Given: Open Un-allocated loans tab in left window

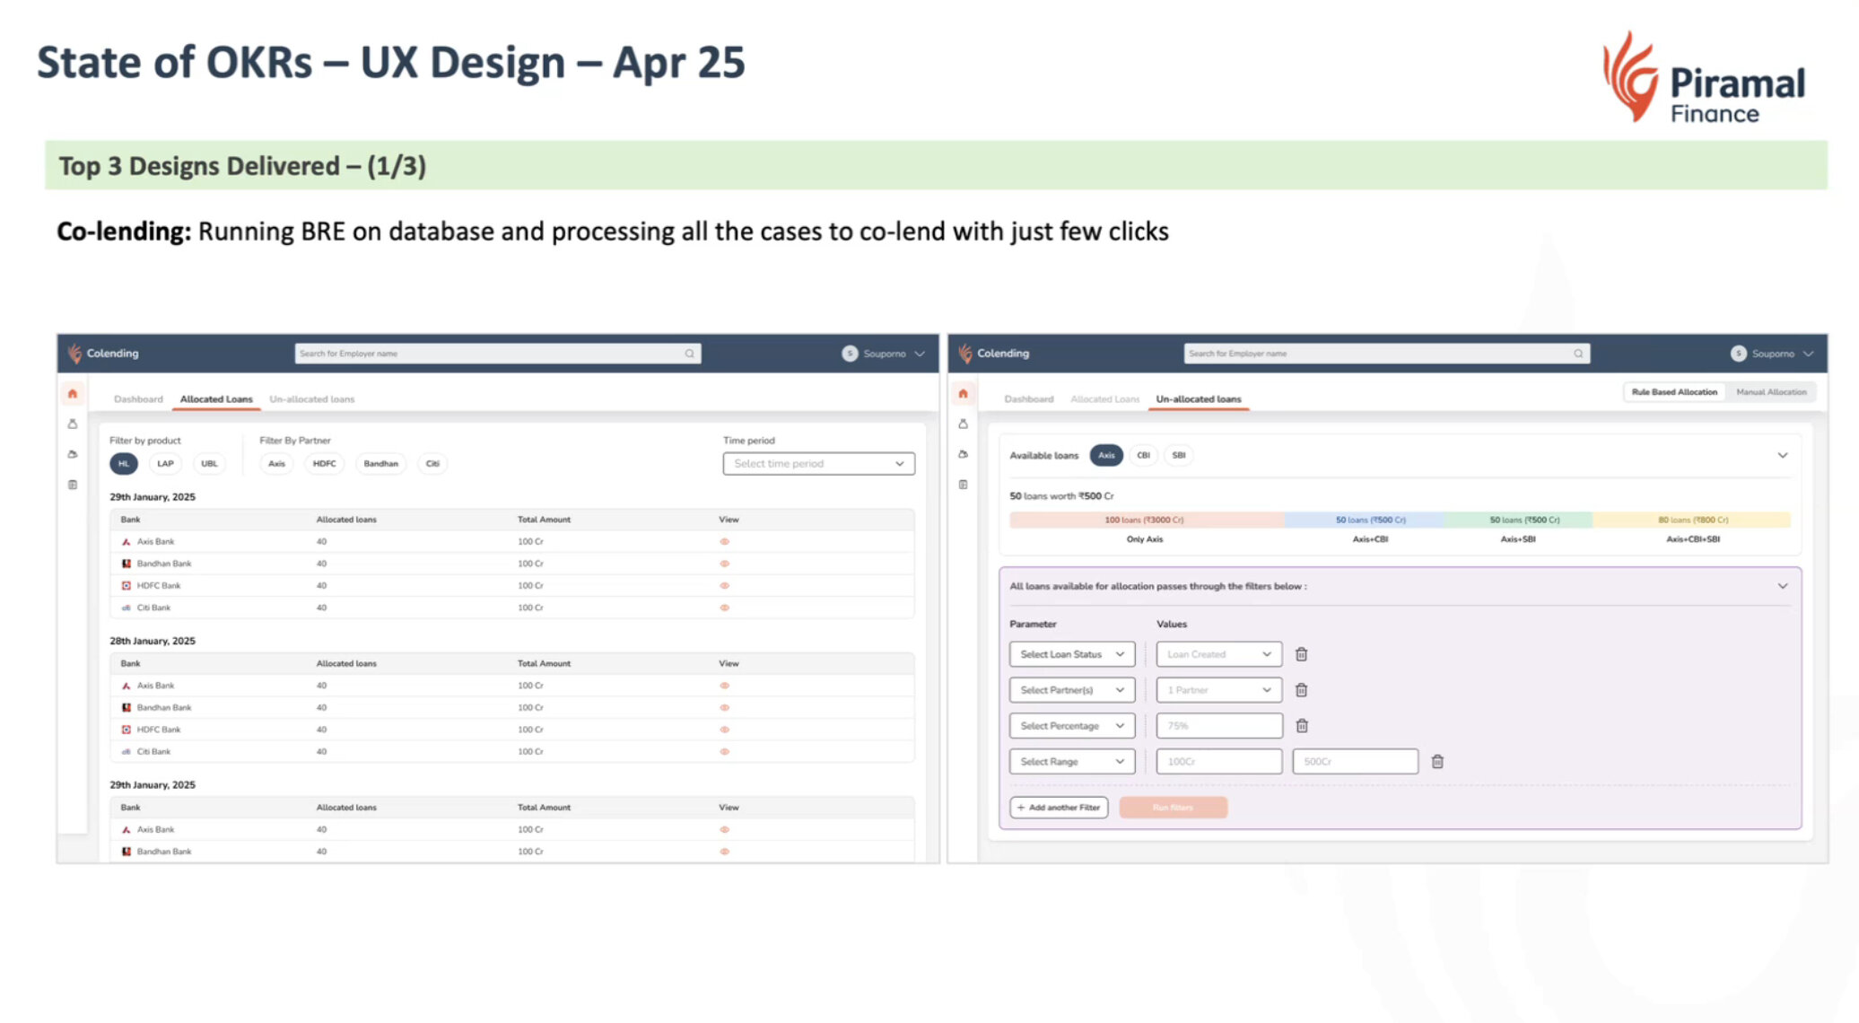Looking at the screenshot, I should click(311, 399).
